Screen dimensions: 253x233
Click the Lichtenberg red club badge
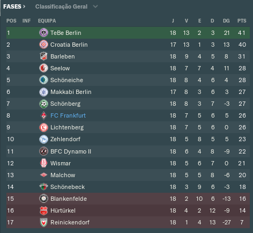coord(43,127)
